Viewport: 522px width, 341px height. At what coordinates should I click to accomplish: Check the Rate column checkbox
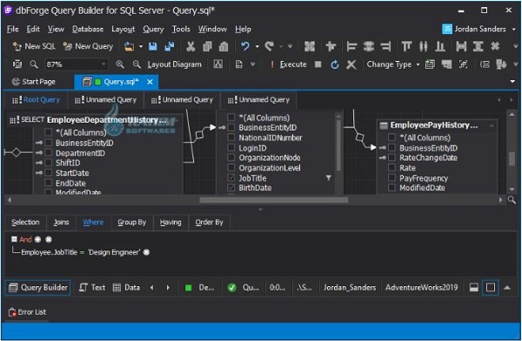[391, 168]
